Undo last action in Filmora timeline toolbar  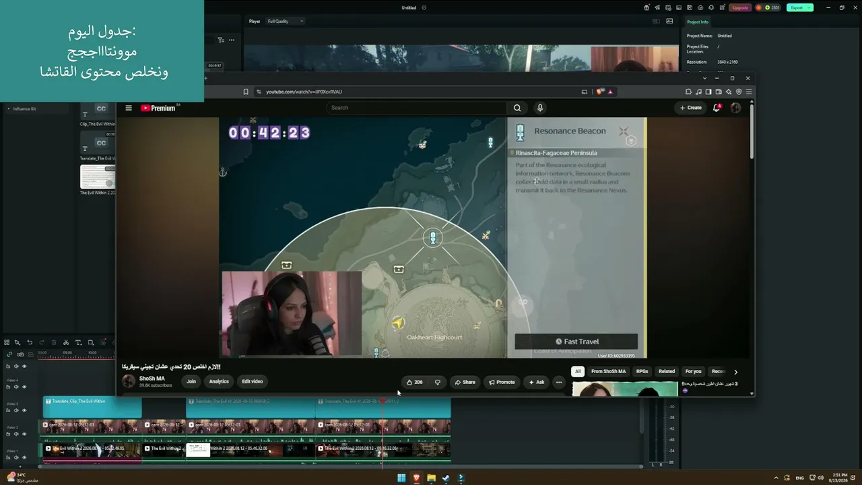pos(29,342)
